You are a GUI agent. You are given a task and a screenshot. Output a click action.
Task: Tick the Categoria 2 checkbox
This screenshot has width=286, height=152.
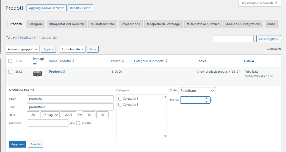tap(120, 105)
